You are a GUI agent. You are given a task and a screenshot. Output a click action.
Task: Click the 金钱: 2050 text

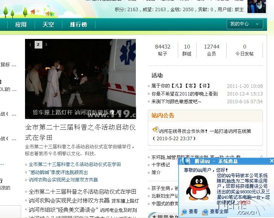point(182,10)
